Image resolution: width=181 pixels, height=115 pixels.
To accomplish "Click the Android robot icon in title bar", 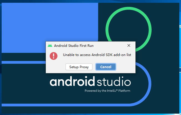I will point(50,46).
